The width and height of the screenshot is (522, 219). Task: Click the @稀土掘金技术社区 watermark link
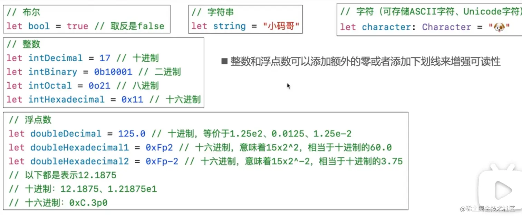click(487, 209)
